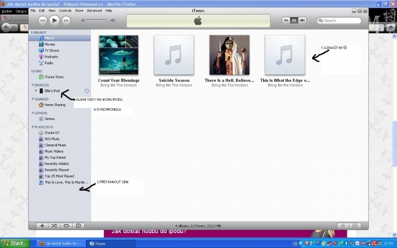Open the Controls menu
Viewport: 397px width, 248px height.
point(65,10)
